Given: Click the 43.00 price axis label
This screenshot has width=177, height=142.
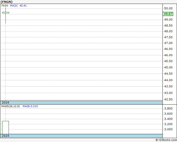Looking at the screenshot, I should point(168,93).
